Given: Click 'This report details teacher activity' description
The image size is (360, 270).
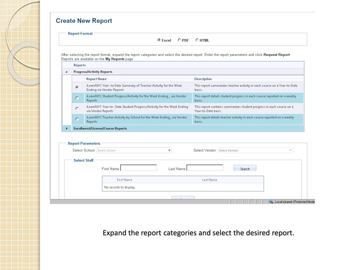Looking at the screenshot, I should tap(244, 120).
